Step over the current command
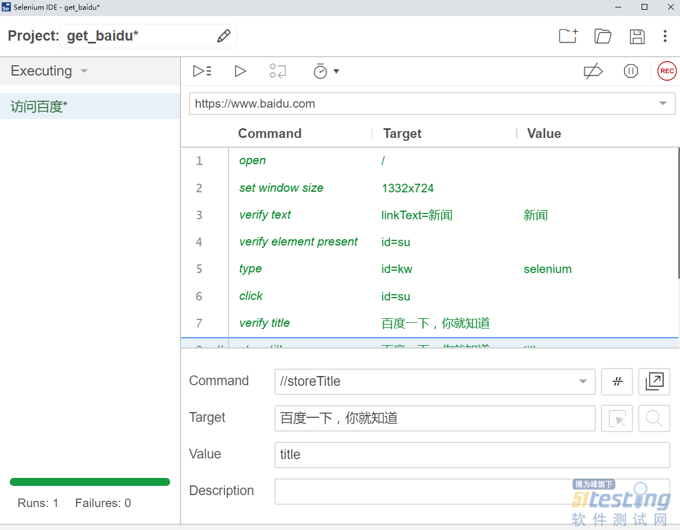Screen dimensions: 680x530 click(x=277, y=70)
